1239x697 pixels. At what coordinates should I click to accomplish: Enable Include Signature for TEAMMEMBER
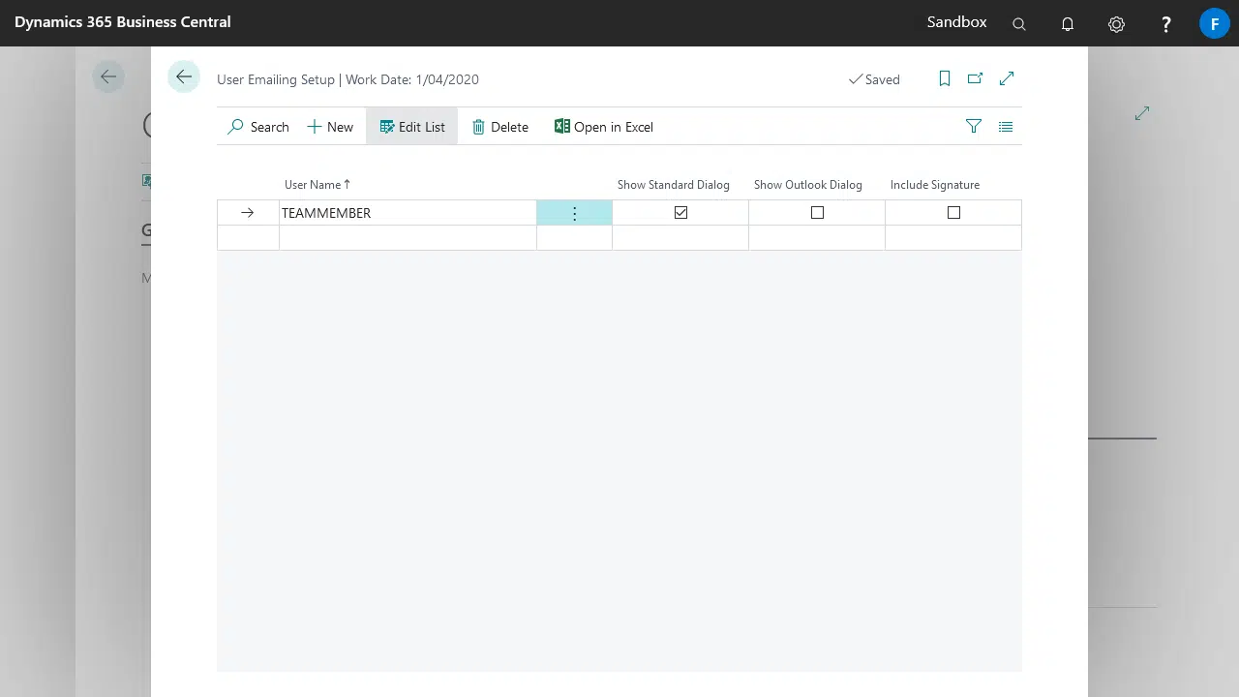click(x=953, y=213)
